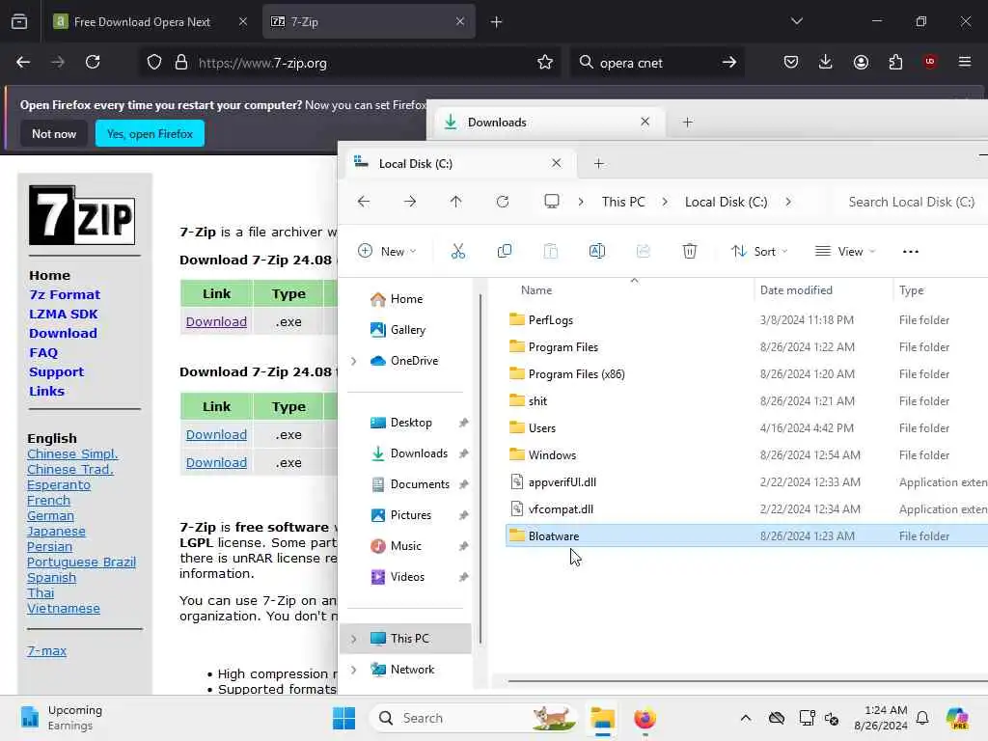Select the Local Disk (C:) Explorer tab
This screenshot has height=741, width=988.
pyautogui.click(x=460, y=164)
